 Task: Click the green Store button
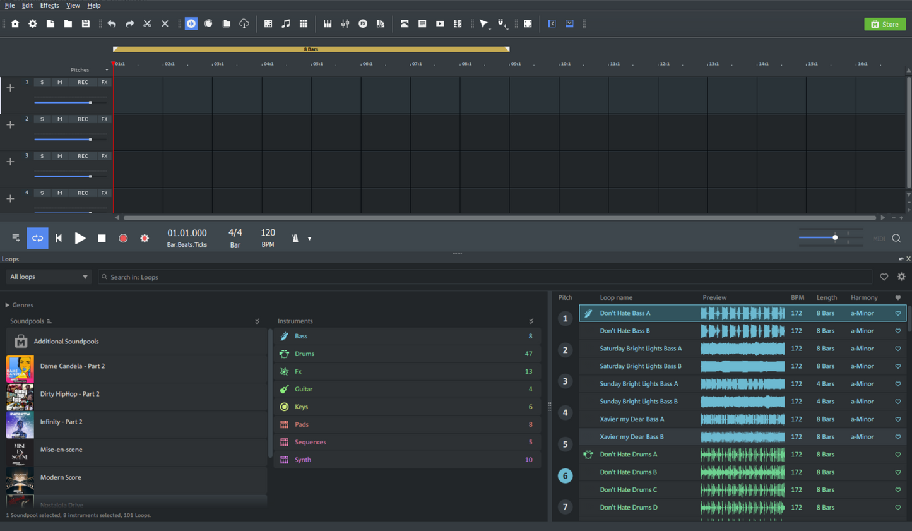884,23
